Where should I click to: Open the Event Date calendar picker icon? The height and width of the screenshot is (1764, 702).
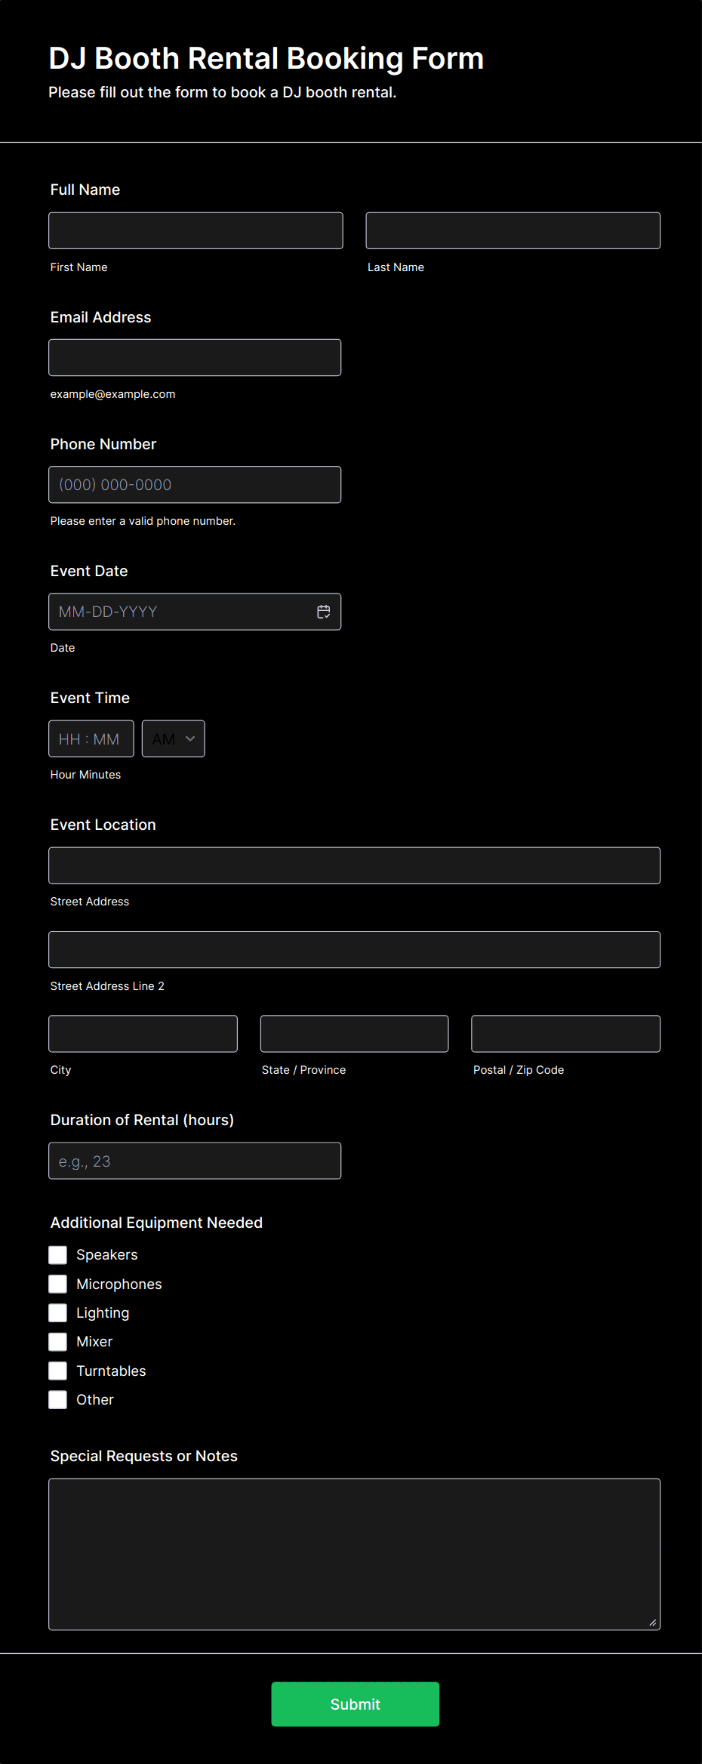(x=323, y=612)
